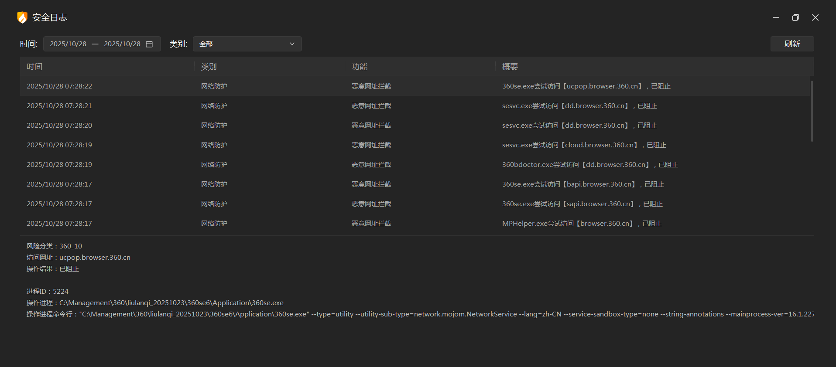Click the 类别 column header
836x367 pixels.
(209, 67)
